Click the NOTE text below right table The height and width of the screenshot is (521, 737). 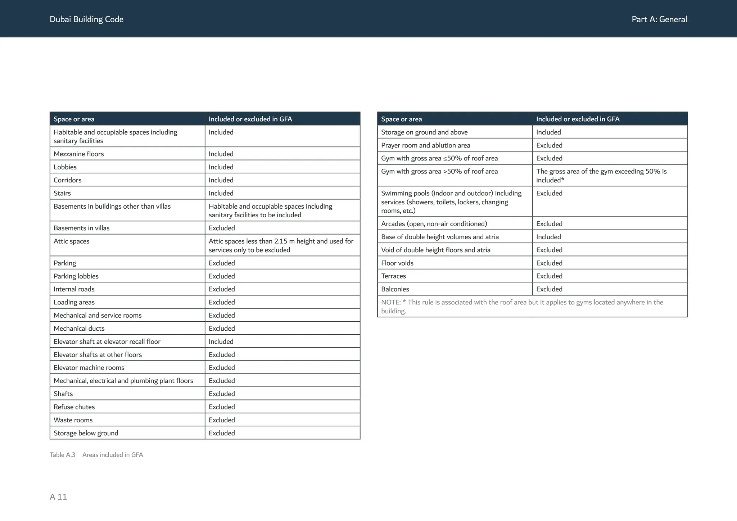click(x=522, y=307)
